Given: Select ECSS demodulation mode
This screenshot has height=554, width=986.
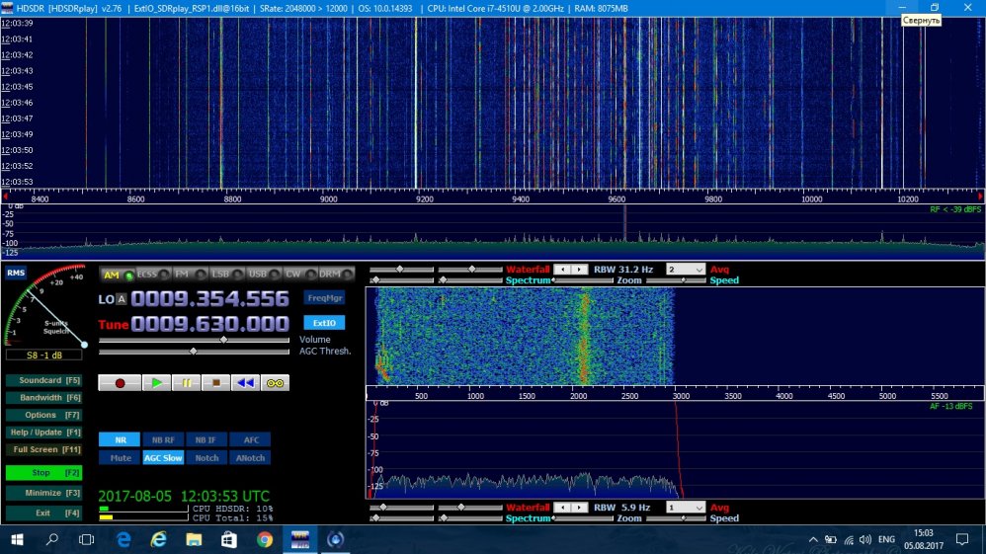Looking at the screenshot, I should pyautogui.click(x=153, y=275).
